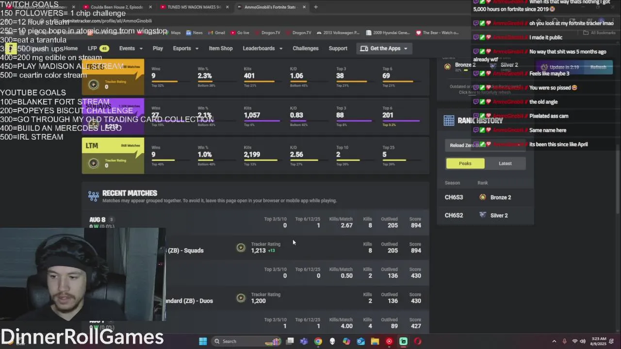The height and width of the screenshot is (349, 621).
Task: Click the Rank History grid icon
Action: click(449, 121)
